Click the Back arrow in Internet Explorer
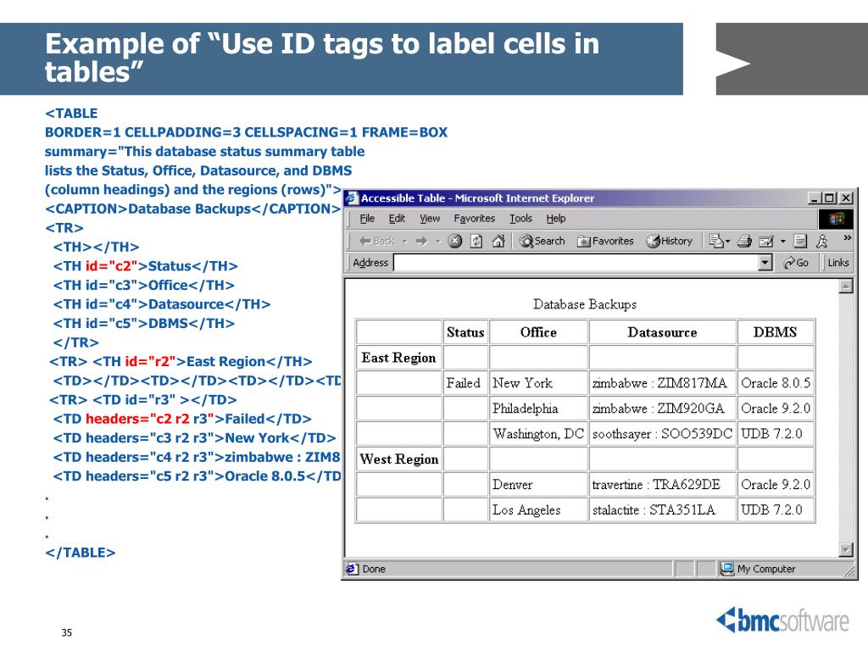Image resolution: width=868 pixels, height=651 pixels. pyautogui.click(x=377, y=241)
